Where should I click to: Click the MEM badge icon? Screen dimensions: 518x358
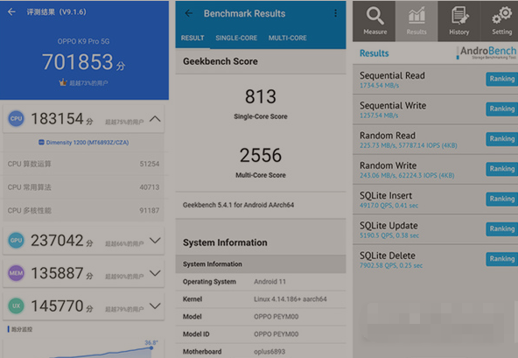point(16,273)
